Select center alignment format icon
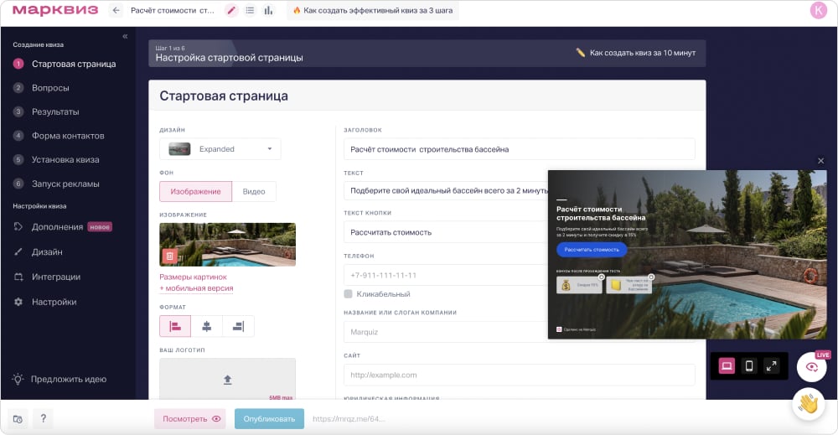Image resolution: width=838 pixels, height=435 pixels. [x=207, y=326]
